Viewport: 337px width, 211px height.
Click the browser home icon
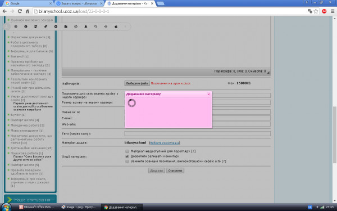click(x=28, y=11)
